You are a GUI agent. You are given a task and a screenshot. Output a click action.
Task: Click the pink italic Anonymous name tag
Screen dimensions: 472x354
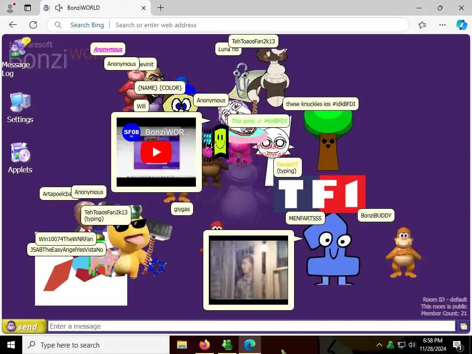pos(108,49)
